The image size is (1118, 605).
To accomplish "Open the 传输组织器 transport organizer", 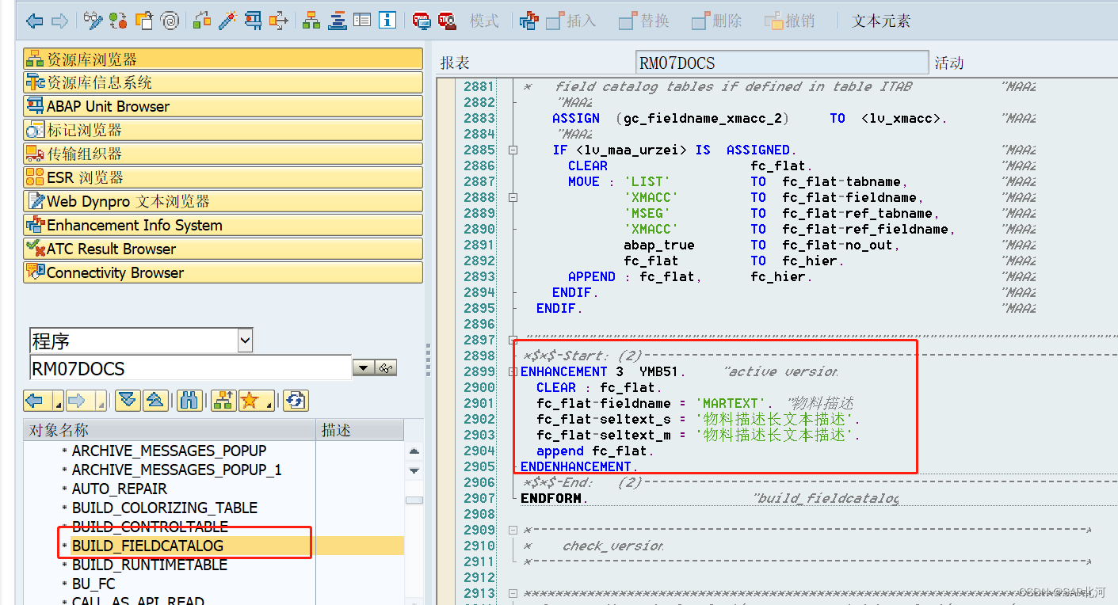I will pyautogui.click(x=223, y=154).
